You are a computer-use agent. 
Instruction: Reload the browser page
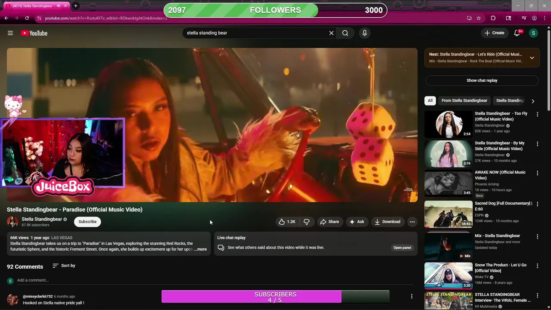pos(27,18)
